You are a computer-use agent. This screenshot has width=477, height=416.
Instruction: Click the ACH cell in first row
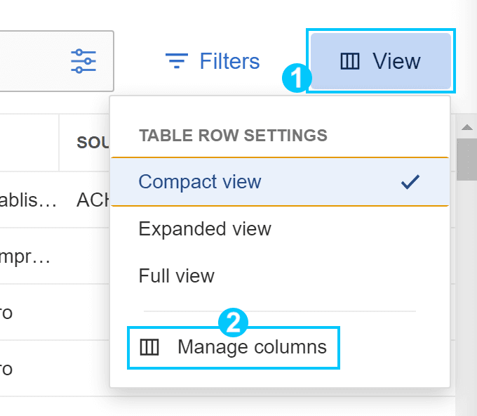pyautogui.click(x=93, y=200)
